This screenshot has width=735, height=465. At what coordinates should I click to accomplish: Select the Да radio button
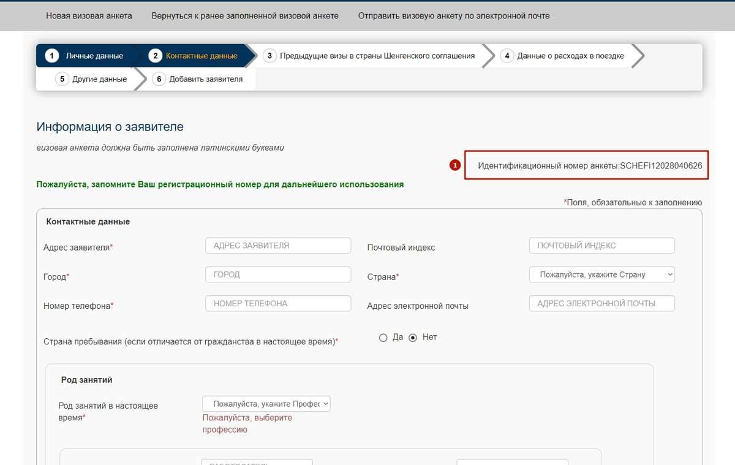coord(383,338)
